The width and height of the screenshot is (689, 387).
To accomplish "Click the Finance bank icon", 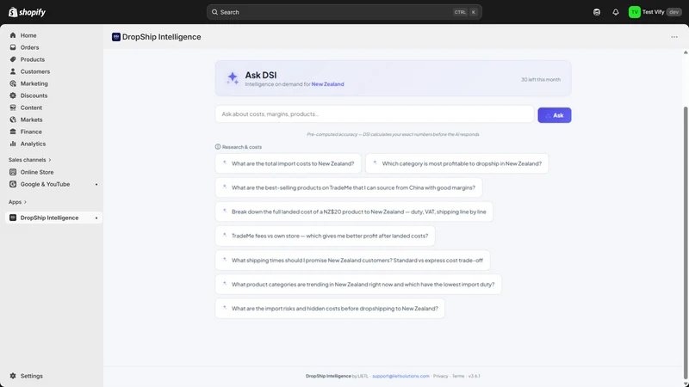I will [13, 132].
